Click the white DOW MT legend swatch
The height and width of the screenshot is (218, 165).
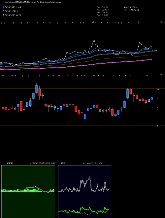(x=4, y=11)
